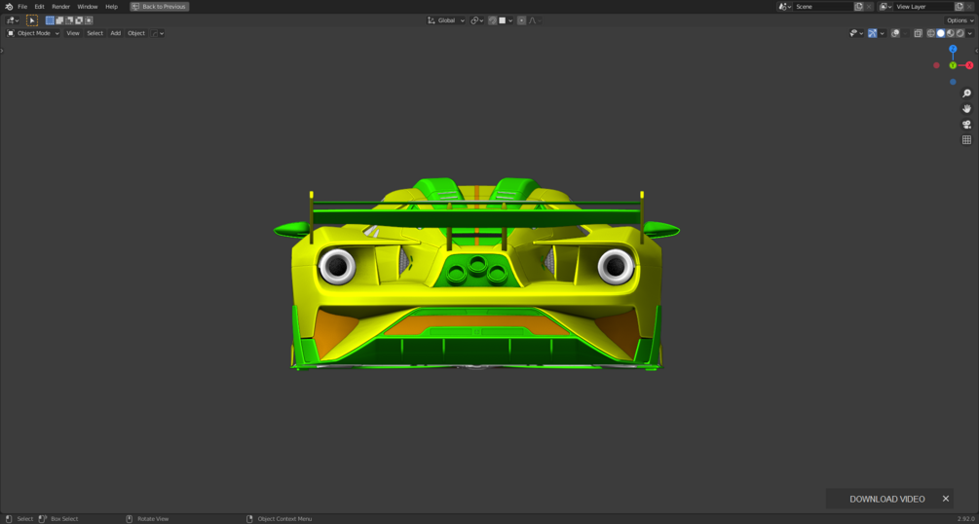
Task: Choose Invert Selection mode icon
Action: click(x=79, y=20)
